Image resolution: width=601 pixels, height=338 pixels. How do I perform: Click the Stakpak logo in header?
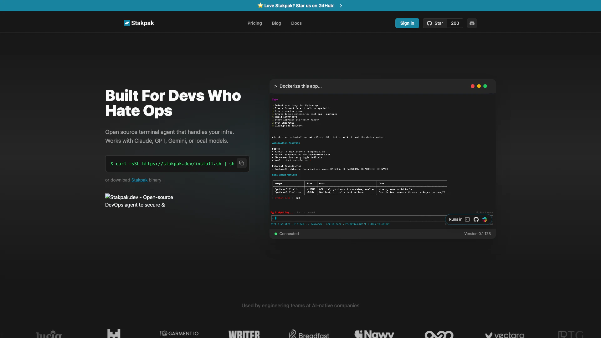139,23
